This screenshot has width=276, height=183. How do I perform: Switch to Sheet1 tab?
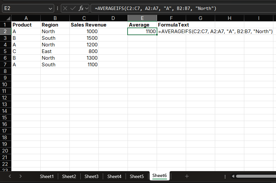47,176
